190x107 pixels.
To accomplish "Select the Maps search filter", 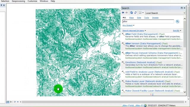I will point(132,18).
